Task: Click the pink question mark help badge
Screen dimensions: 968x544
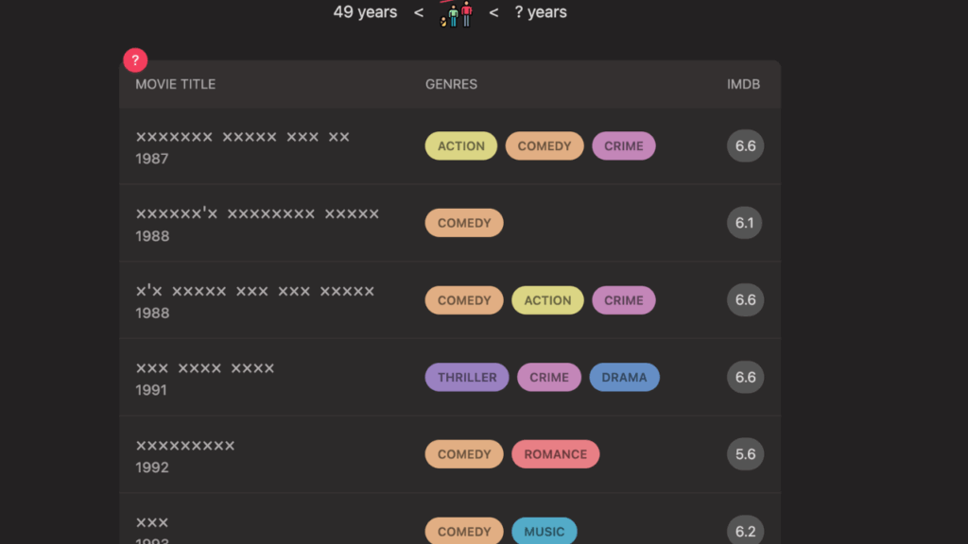Action: coord(135,60)
